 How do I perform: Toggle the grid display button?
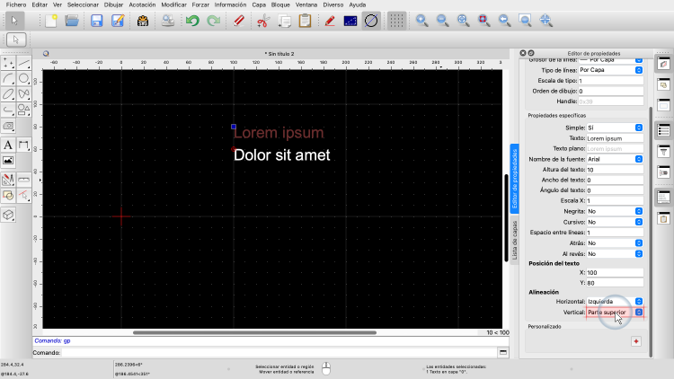point(396,20)
